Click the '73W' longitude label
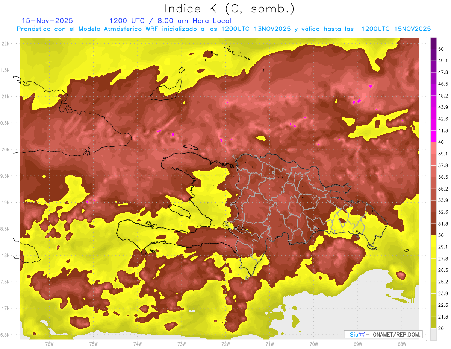 182,344
